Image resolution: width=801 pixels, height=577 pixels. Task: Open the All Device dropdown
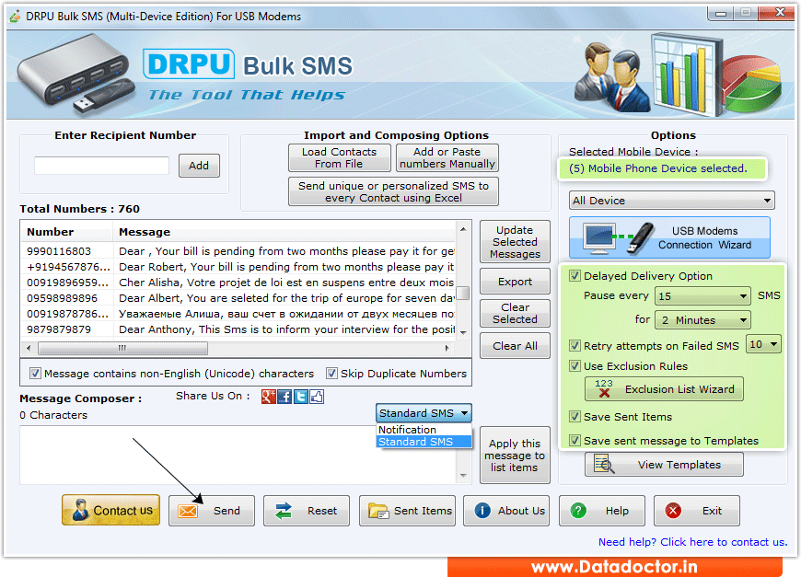pyautogui.click(x=671, y=201)
